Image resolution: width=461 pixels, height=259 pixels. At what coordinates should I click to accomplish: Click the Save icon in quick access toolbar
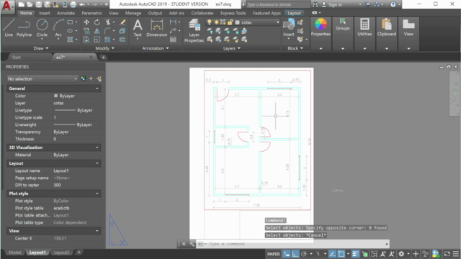click(x=38, y=4)
